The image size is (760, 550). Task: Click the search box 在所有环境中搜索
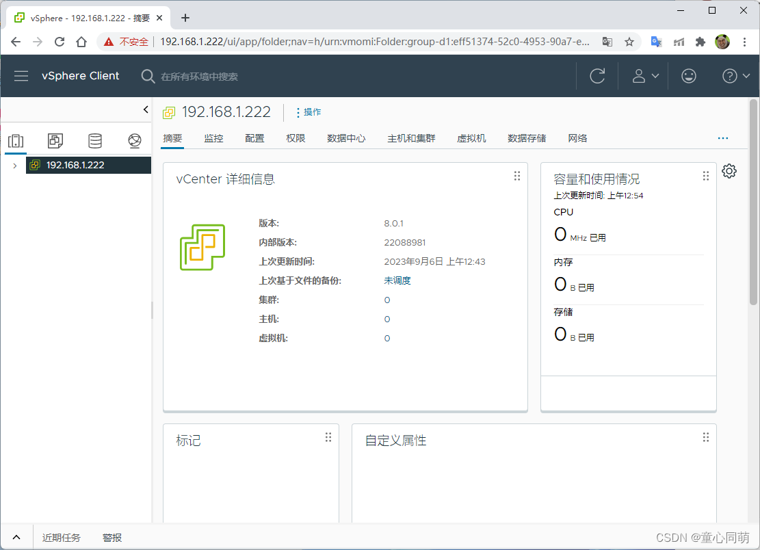[199, 77]
